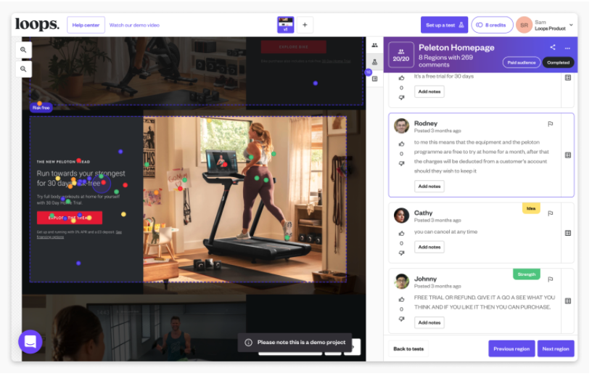The height and width of the screenshot is (376, 592).
Task: Click the 20/20 respondents box
Action: click(401, 54)
